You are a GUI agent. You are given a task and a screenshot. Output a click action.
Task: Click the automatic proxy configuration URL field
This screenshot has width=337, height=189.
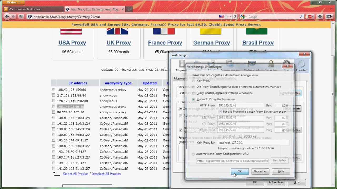(x=232, y=161)
